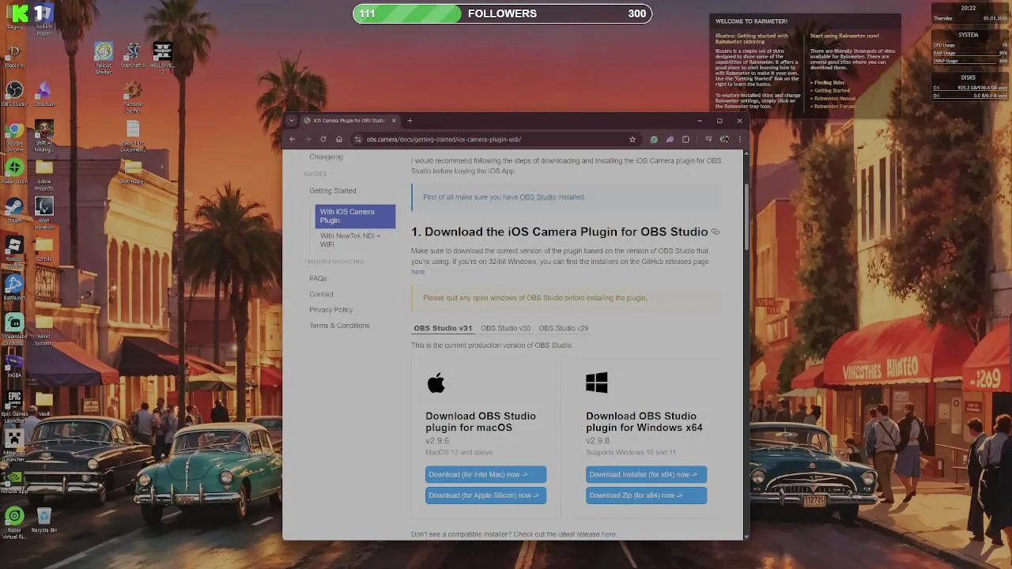Follow the OBS Studio installed link
1012x569 pixels.
[x=538, y=197]
